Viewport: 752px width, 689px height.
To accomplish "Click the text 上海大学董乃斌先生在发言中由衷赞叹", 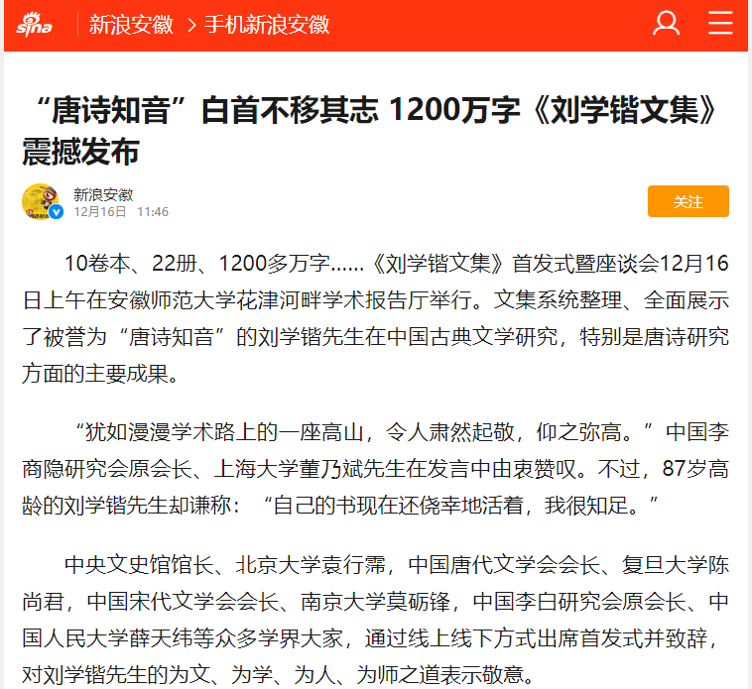I will pyautogui.click(x=395, y=469).
